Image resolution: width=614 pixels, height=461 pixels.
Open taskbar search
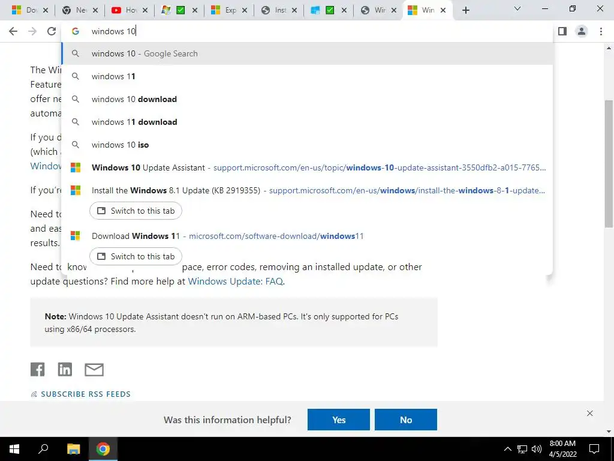[x=43, y=449]
